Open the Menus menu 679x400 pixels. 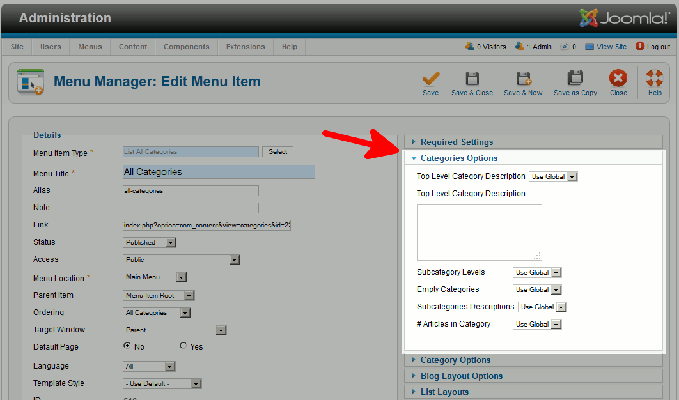click(x=90, y=47)
